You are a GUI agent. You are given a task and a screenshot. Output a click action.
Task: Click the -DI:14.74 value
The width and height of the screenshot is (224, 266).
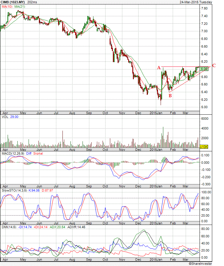pyautogui.click(x=25, y=227)
